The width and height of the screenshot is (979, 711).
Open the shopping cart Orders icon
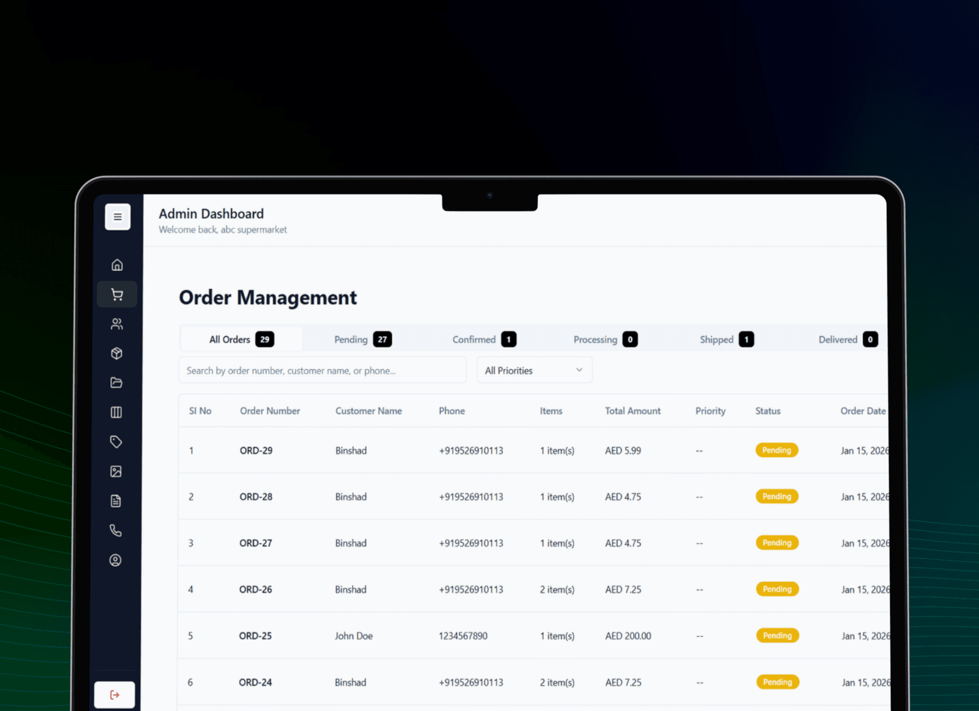click(117, 294)
